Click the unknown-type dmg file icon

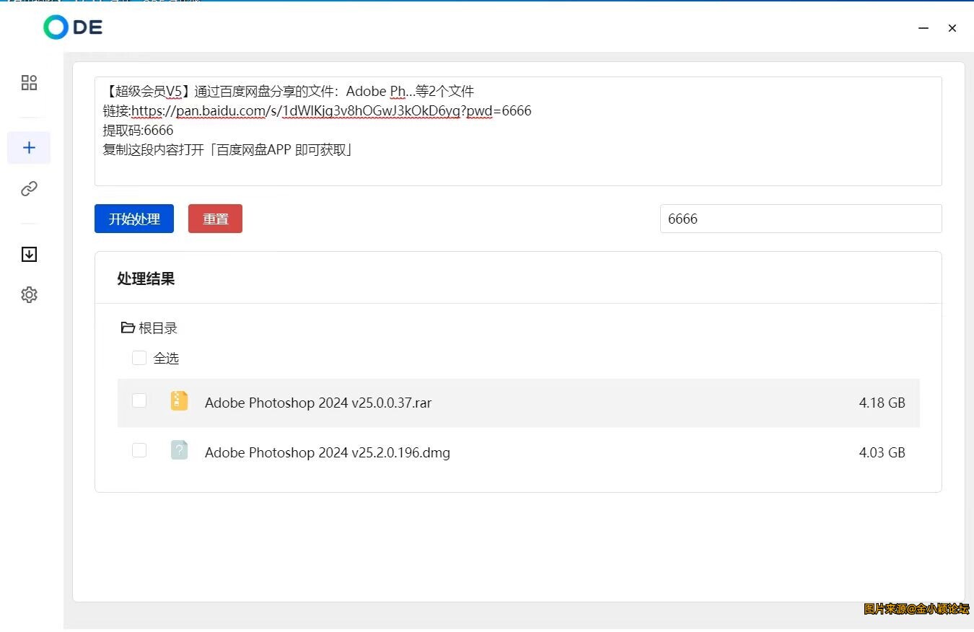179,451
